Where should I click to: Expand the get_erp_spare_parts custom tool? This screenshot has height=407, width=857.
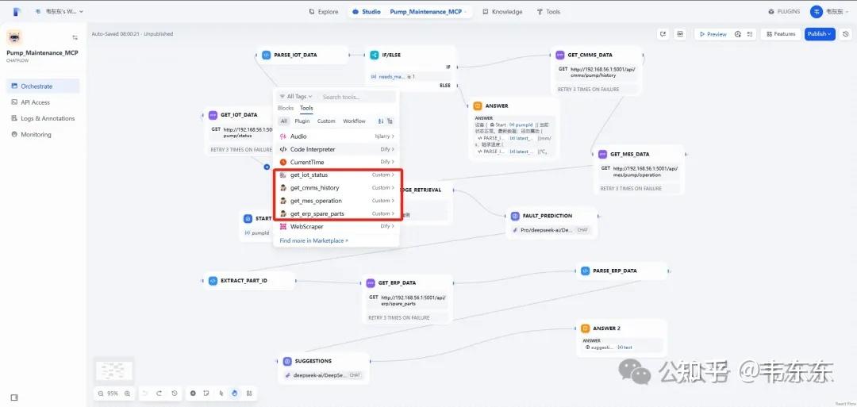point(336,213)
